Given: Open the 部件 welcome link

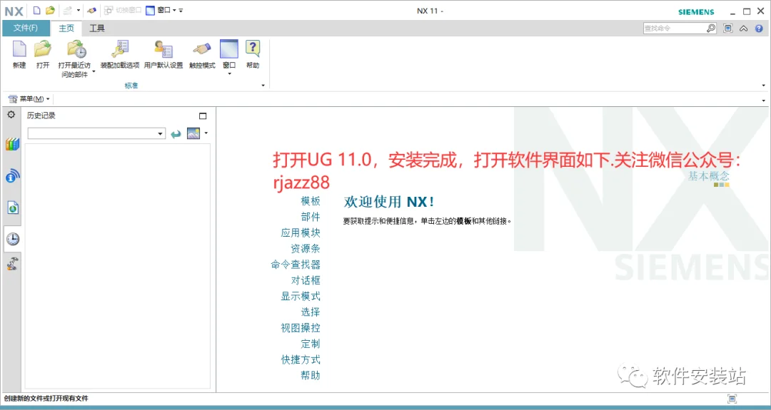Looking at the screenshot, I should (311, 217).
